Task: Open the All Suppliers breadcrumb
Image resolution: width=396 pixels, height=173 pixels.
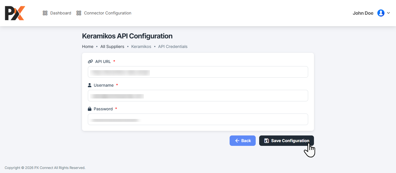Action: 112,46
